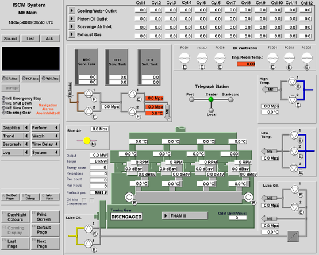The height and width of the screenshot is (255, 319).
Task: Expand the Cooling Water Outlet row
Action: pyautogui.click(x=72, y=10)
